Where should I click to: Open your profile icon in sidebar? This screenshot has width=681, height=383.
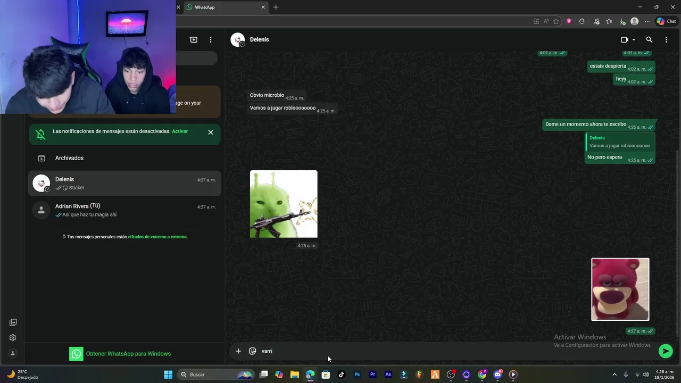[13, 353]
